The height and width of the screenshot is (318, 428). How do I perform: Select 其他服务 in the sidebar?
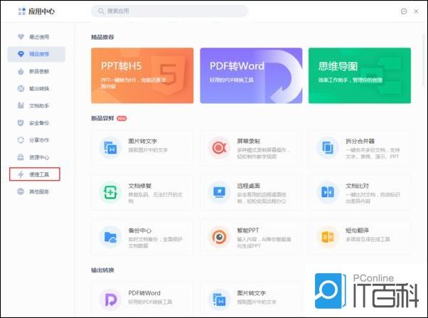(x=36, y=191)
